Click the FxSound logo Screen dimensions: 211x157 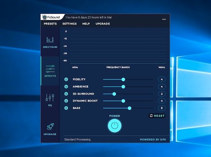point(51,17)
